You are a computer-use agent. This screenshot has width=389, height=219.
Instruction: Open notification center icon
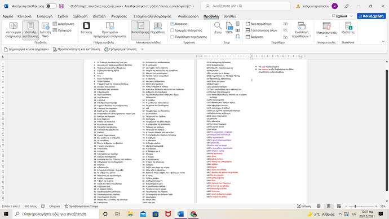coord(381,214)
